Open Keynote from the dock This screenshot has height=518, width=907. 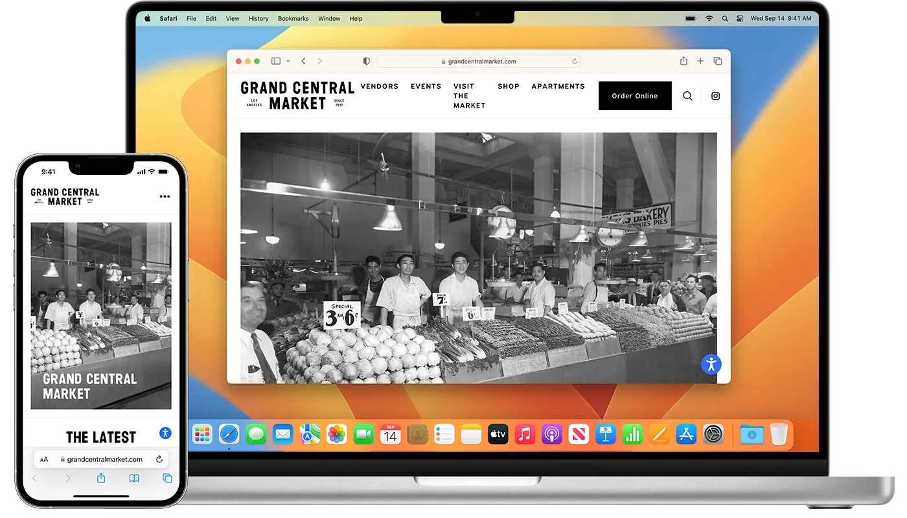(x=606, y=434)
